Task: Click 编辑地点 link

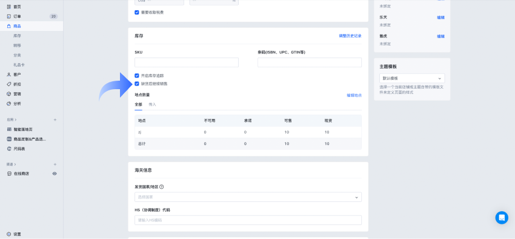Action: [354, 95]
